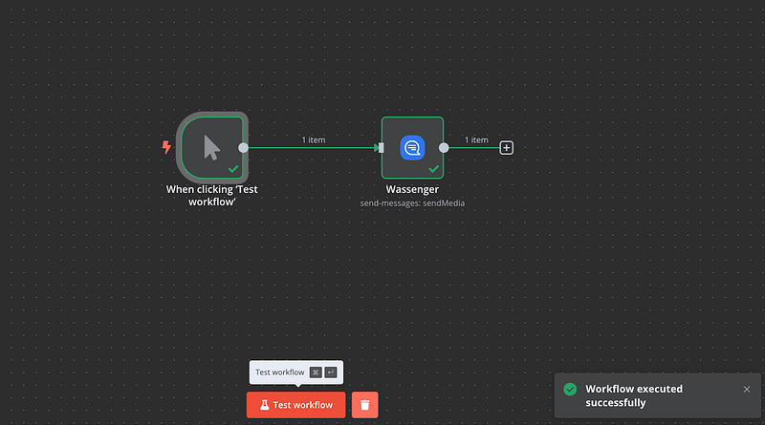Viewport: 765px width, 425px height.
Task: Click the trigger node output connector dot
Action: (x=243, y=147)
